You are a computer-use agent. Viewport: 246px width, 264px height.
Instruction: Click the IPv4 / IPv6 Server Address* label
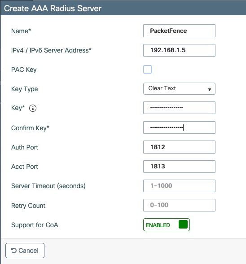point(51,50)
